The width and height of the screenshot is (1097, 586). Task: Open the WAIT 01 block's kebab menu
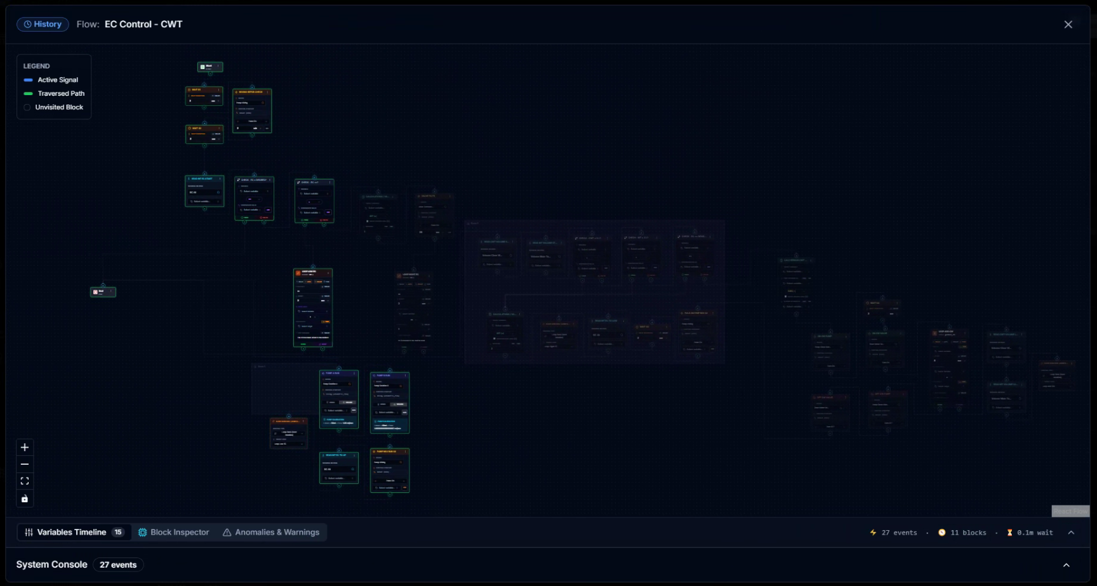pyautogui.click(x=219, y=90)
